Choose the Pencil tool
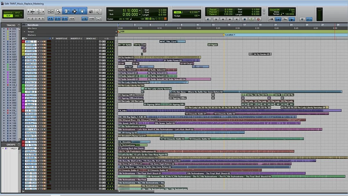Image resolution: width=348 pixels, height=196 pixels. pos(98,12)
